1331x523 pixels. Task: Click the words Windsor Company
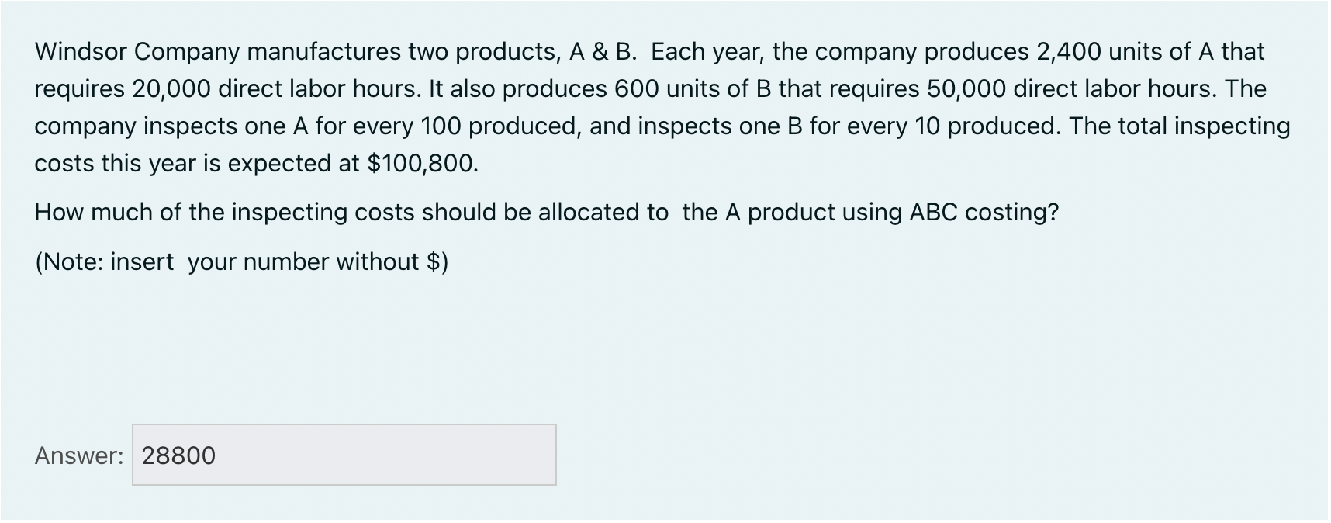(120, 51)
